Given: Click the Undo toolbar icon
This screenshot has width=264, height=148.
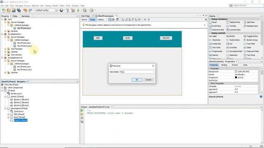Looking at the screenshot, I should (25, 10).
